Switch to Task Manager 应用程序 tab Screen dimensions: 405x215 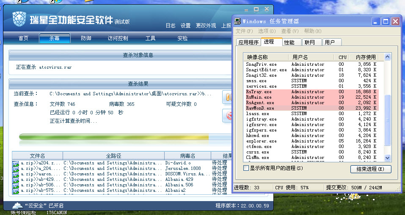click(248, 42)
